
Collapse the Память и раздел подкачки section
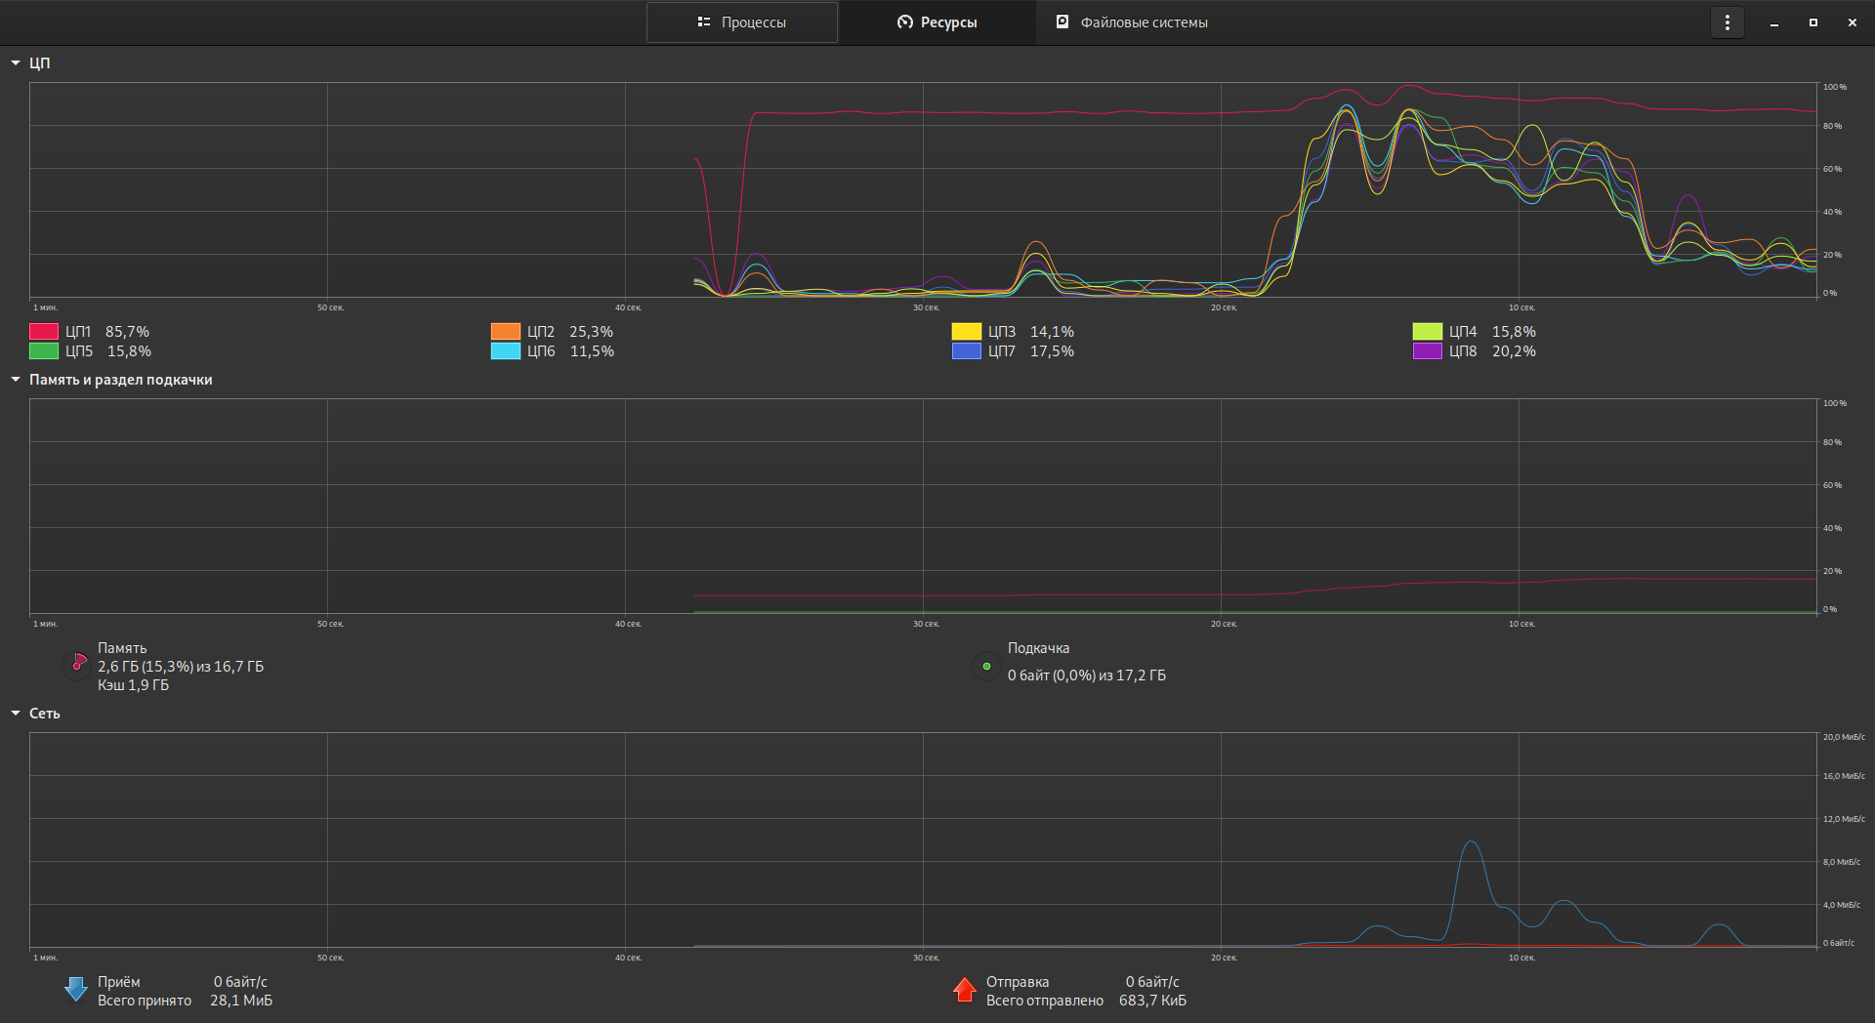click(16, 379)
